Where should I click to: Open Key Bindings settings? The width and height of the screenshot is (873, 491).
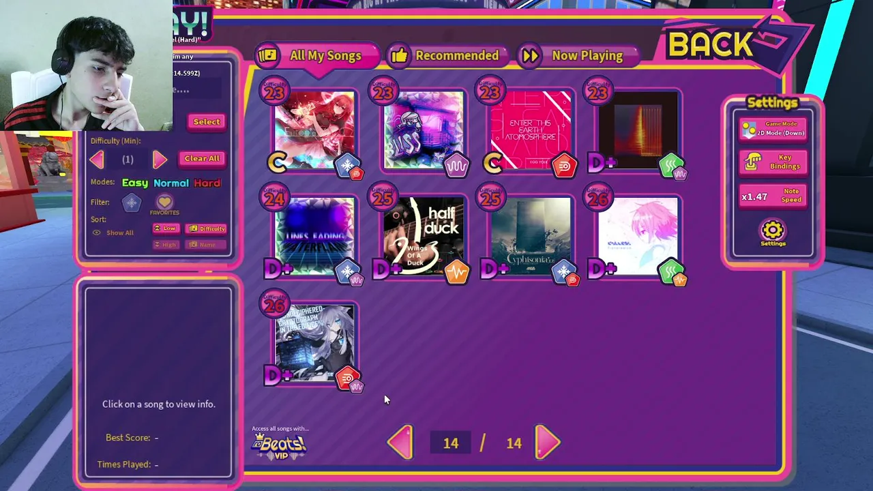click(773, 162)
